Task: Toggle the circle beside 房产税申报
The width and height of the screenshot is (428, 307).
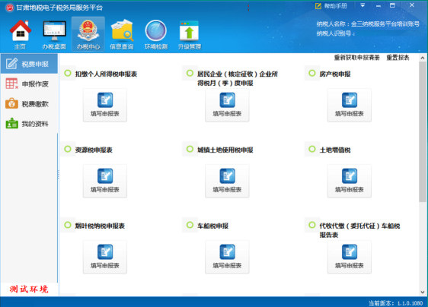Action: click(312, 73)
